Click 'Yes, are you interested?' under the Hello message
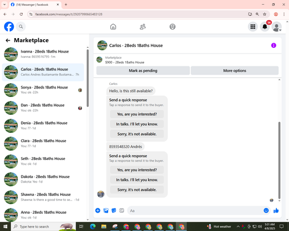Viewport: 289px width, 231px height. [137, 114]
